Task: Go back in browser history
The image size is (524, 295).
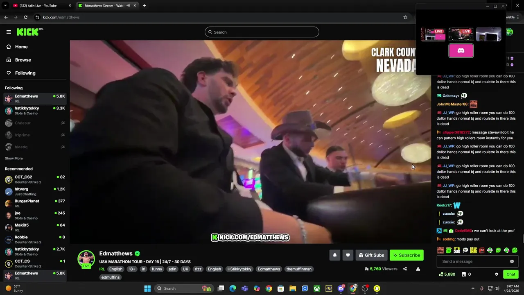Action: click(x=6, y=17)
